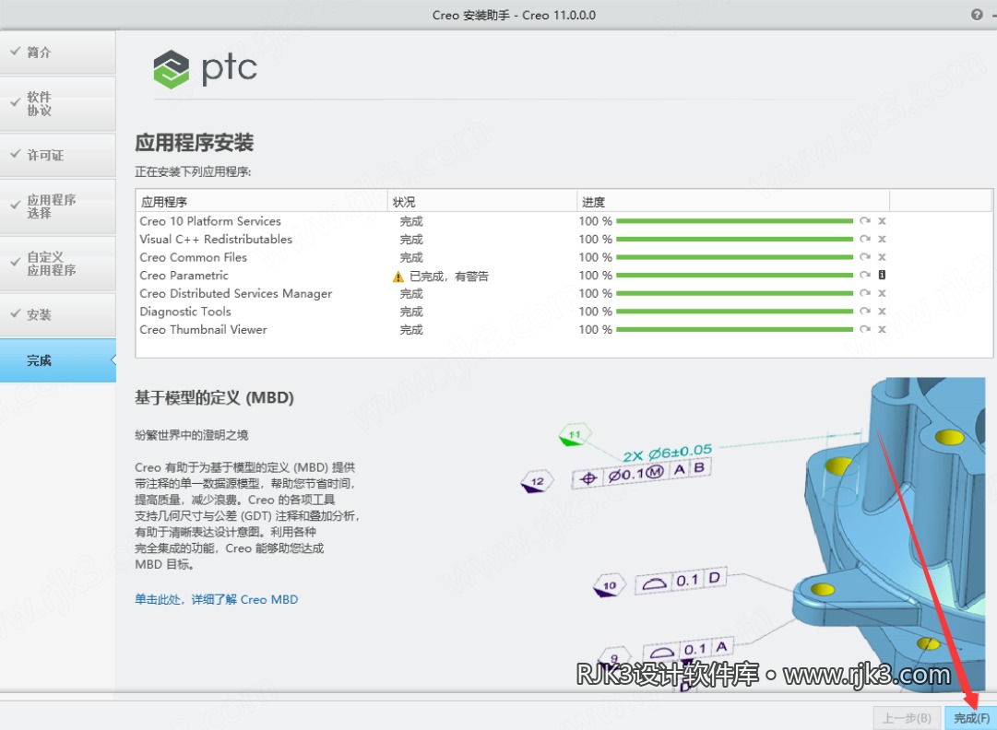This screenshot has height=730, width=997.
Task: Click the retry icon for Creo Common Files
Action: point(865,256)
